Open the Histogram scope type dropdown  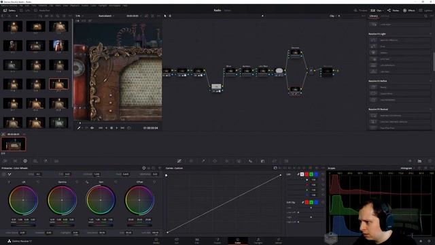tap(408, 168)
